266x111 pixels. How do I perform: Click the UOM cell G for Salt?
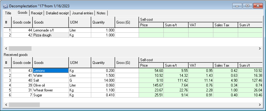(x=80, y=80)
